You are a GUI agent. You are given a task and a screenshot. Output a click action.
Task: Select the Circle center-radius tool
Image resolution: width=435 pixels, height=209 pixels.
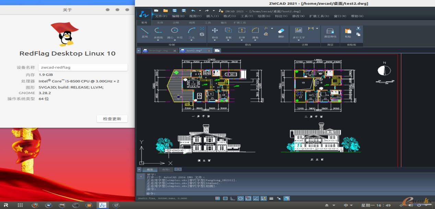(175, 33)
